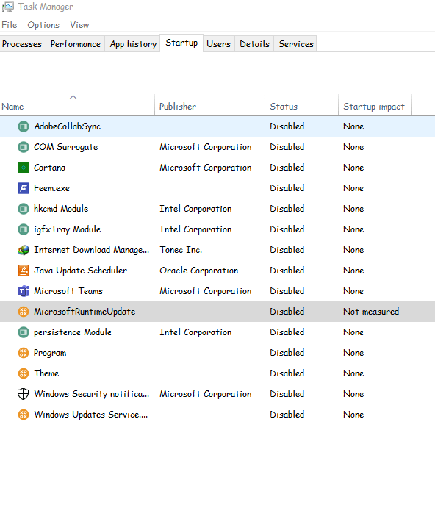Image resolution: width=435 pixels, height=519 pixels.
Task: Click the hkcmd Module icon
Action: [x=24, y=209]
